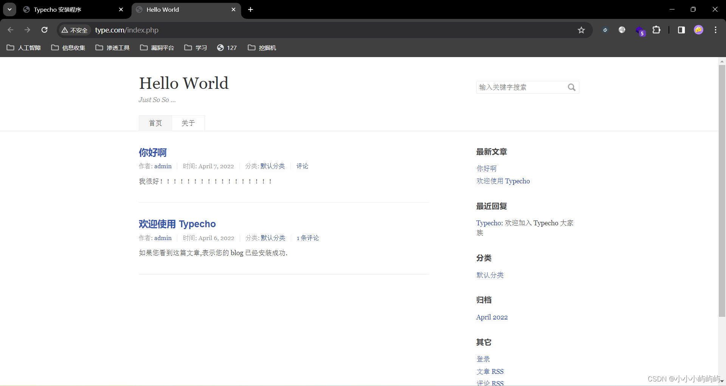Click the page vertical scrollbar thumb
The height and width of the screenshot is (386, 726).
tap(722, 191)
